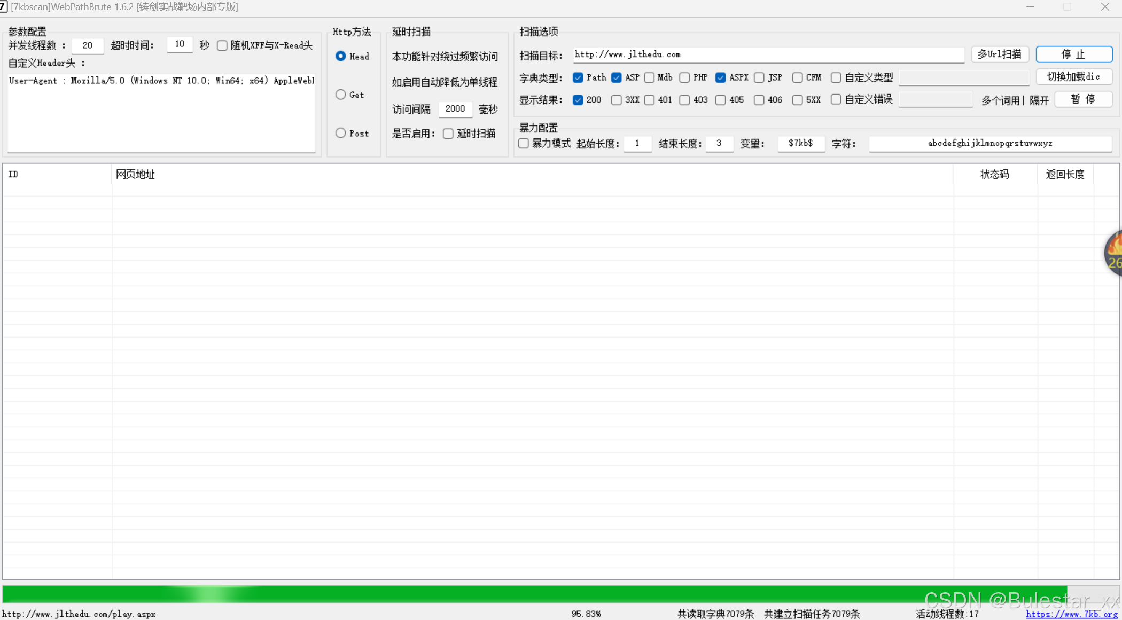The image size is (1122, 620).
Task: Click the floating flame icon at right edge
Action: click(1113, 253)
